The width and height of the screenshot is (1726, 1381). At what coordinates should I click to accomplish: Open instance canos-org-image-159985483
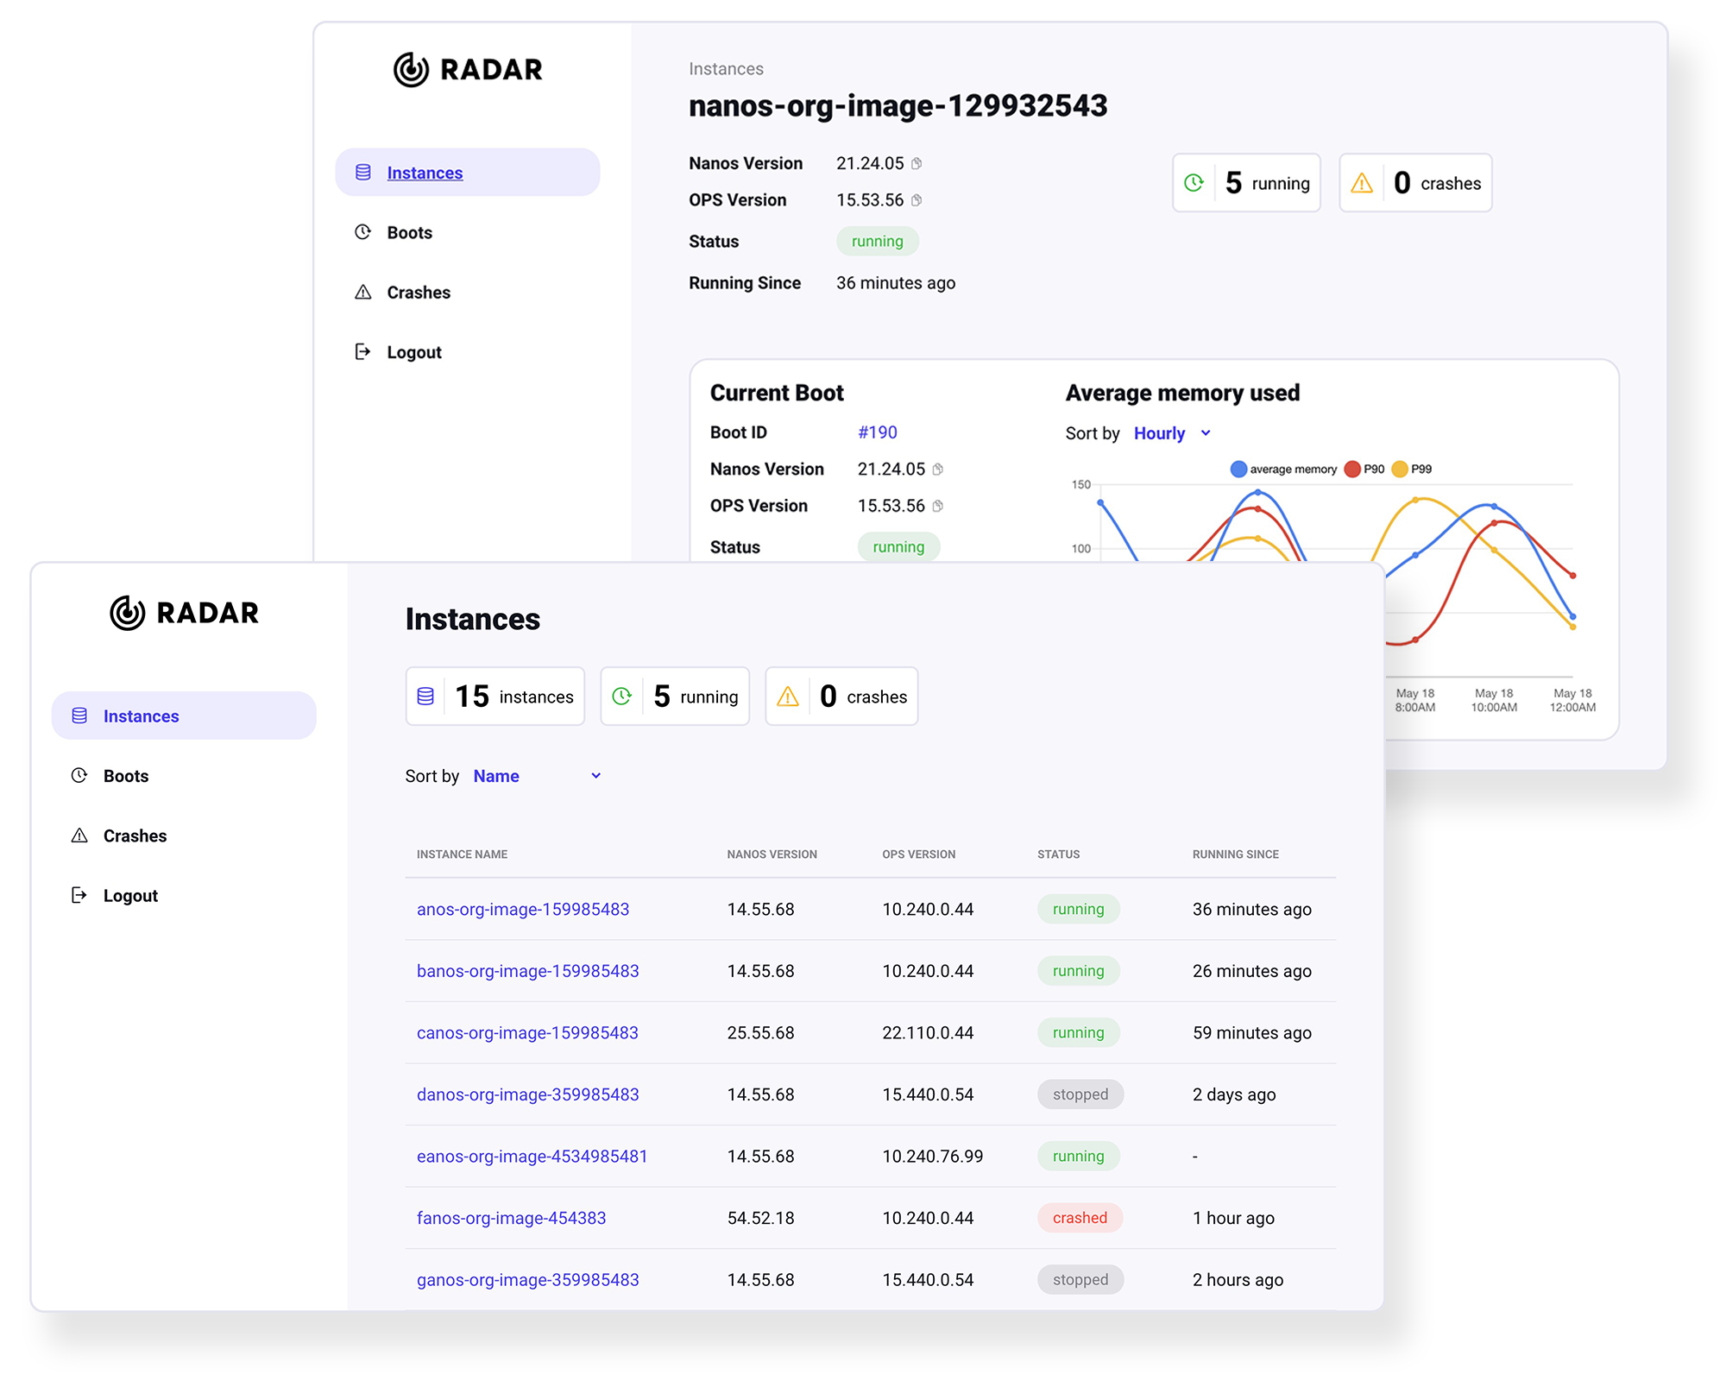527,1032
